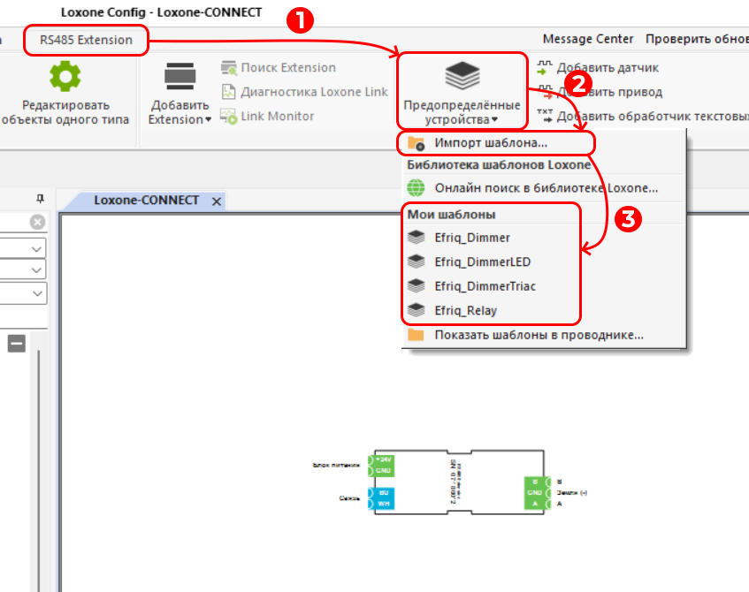The image size is (749, 592).
Task: Click the green +24V terminal on the diagram
Action: click(x=382, y=459)
